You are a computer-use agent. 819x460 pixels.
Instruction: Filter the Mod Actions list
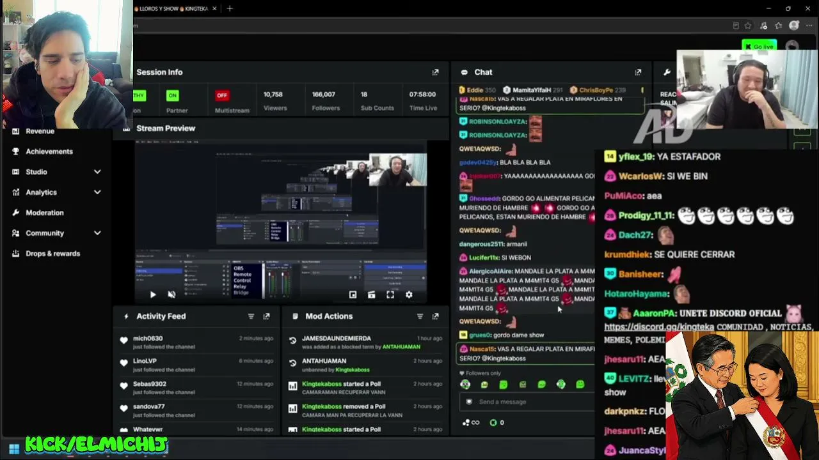click(420, 316)
